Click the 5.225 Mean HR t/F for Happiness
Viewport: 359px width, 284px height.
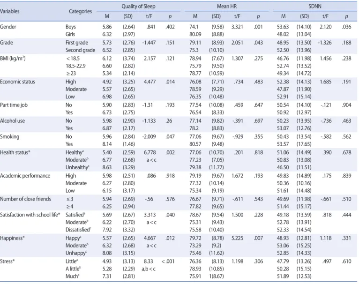coord(237,238)
